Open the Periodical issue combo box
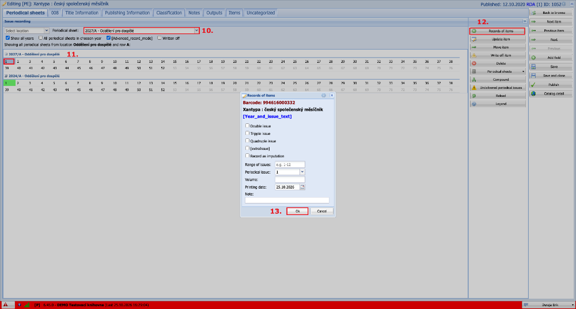576x309 pixels. [302, 172]
